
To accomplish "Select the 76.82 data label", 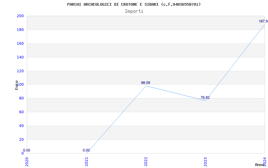I will 205,98.
